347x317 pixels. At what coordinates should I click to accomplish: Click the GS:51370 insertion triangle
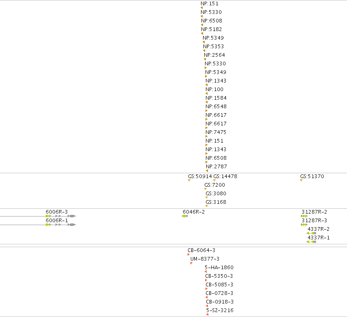301,181
